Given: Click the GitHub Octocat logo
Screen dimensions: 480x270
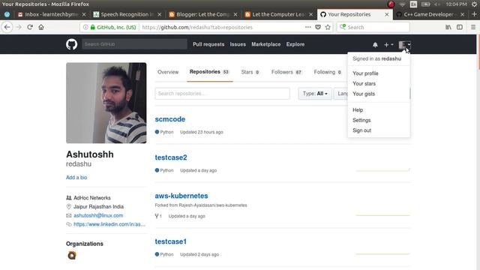Looking at the screenshot, I should tap(72, 44).
